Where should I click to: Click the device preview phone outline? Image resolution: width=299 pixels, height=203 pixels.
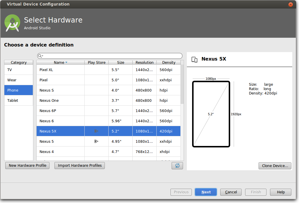(211, 114)
